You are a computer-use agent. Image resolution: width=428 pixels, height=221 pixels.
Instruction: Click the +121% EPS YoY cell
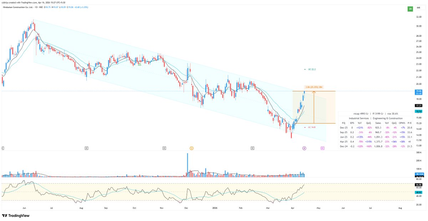pyautogui.click(x=360, y=127)
